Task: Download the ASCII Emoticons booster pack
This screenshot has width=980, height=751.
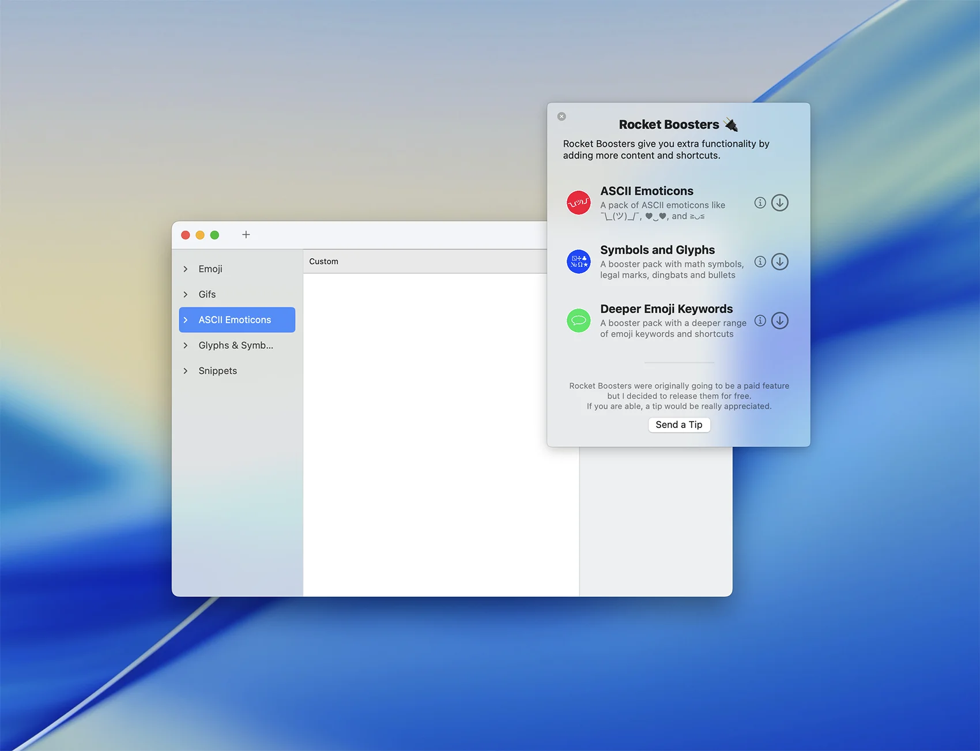Action: (779, 203)
